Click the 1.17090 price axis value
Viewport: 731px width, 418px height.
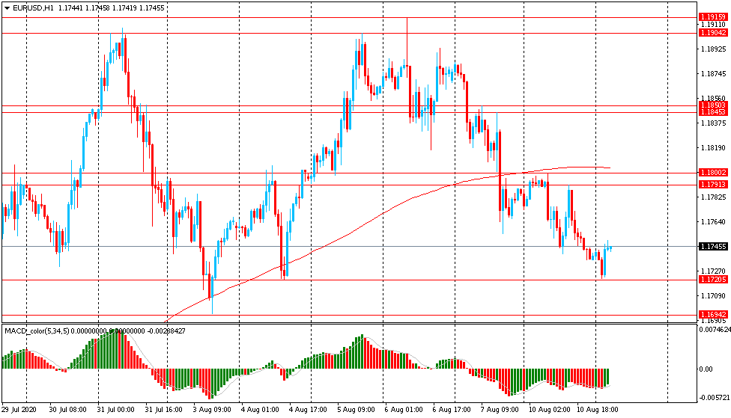tap(713, 296)
